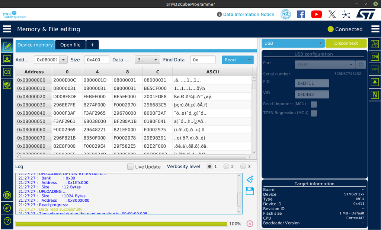Viewport: 381px width, 230px height.
Task: Click the address input field
Action: (47, 60)
